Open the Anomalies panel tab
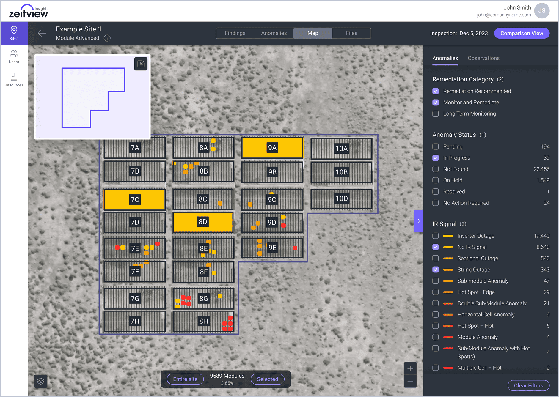This screenshot has height=397, width=559. [x=445, y=58]
